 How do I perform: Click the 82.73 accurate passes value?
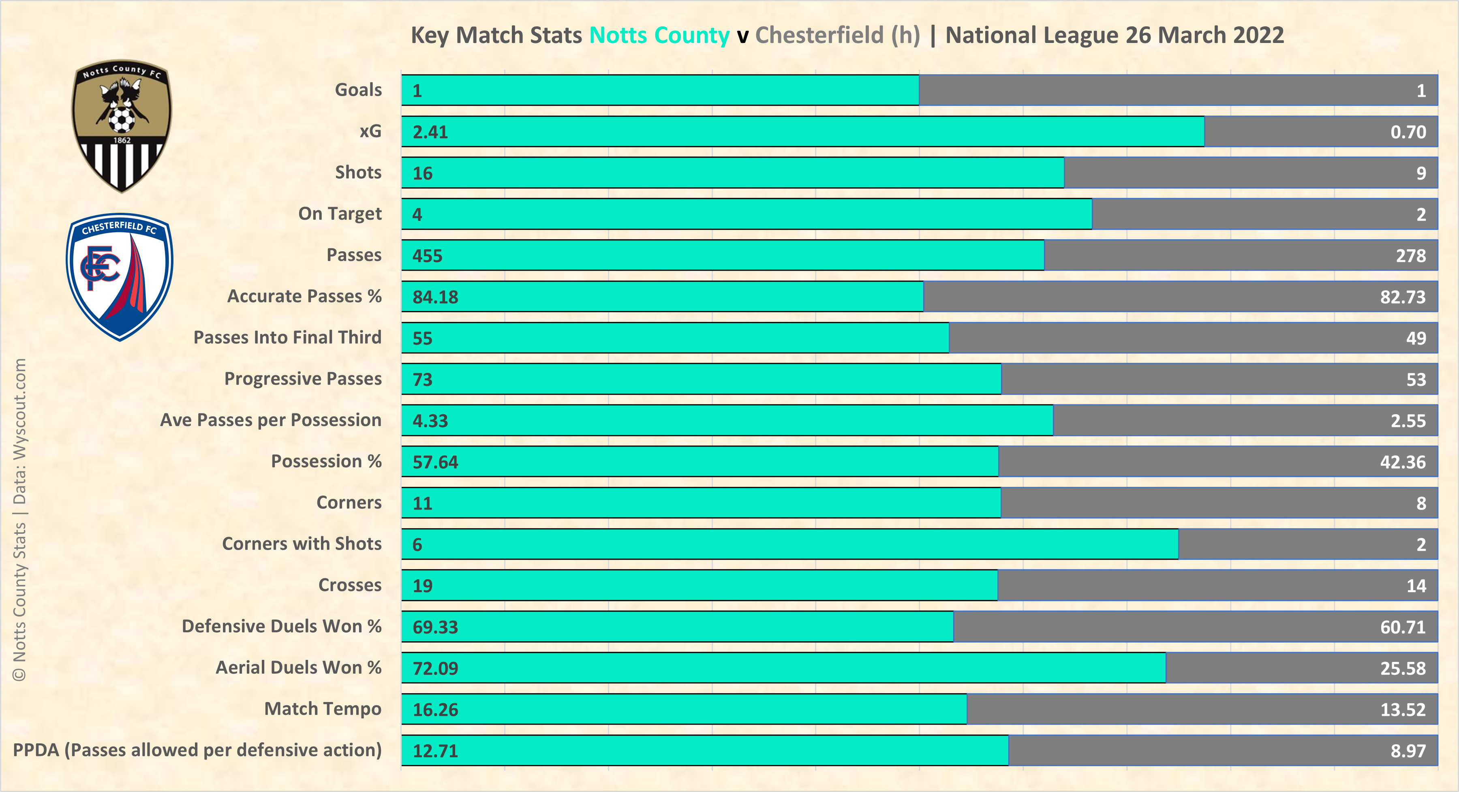pyautogui.click(x=1402, y=298)
